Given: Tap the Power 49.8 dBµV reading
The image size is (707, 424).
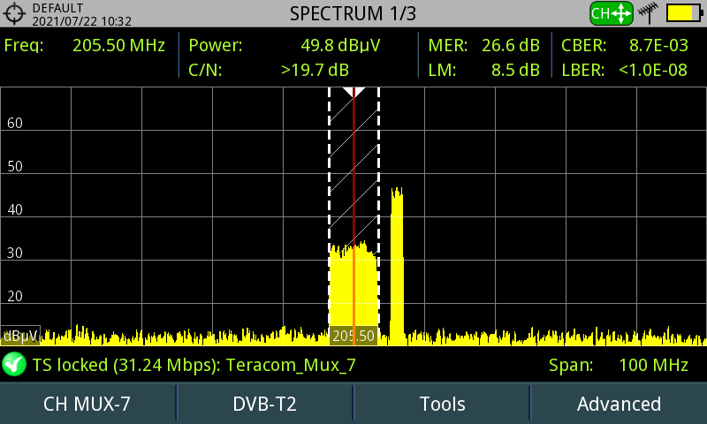Looking at the screenshot, I should 285,46.
